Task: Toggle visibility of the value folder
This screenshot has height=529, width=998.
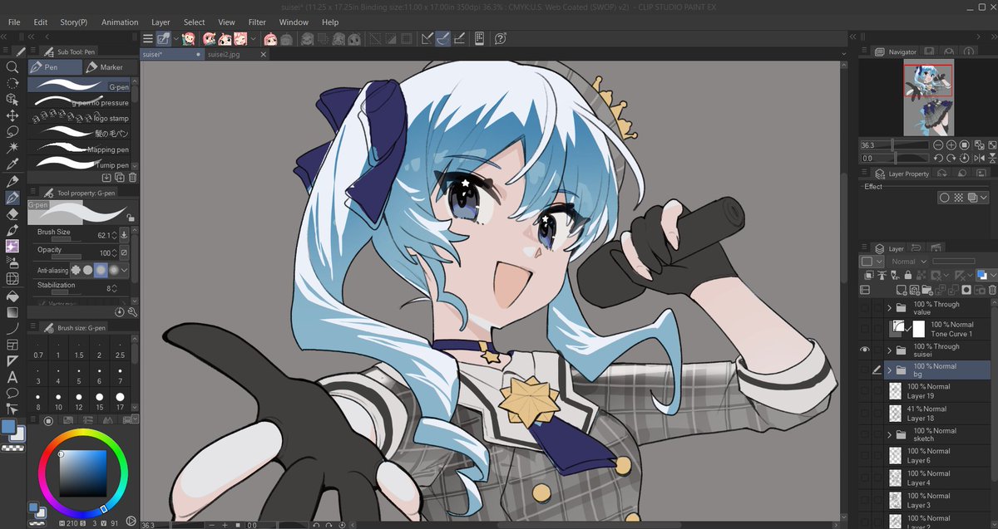Action: tap(867, 308)
